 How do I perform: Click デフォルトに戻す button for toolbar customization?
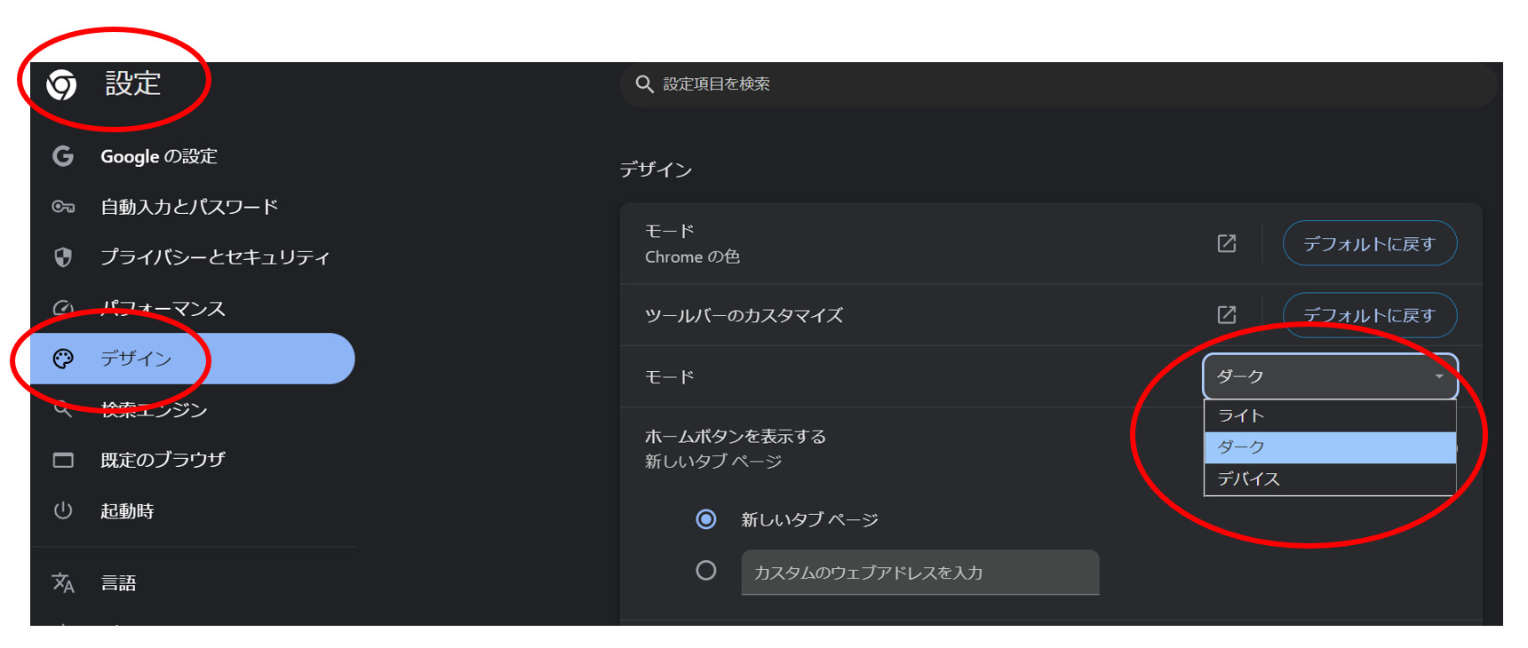1369,315
